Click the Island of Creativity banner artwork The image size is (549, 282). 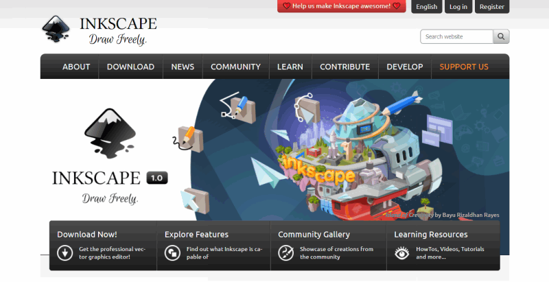350,150
